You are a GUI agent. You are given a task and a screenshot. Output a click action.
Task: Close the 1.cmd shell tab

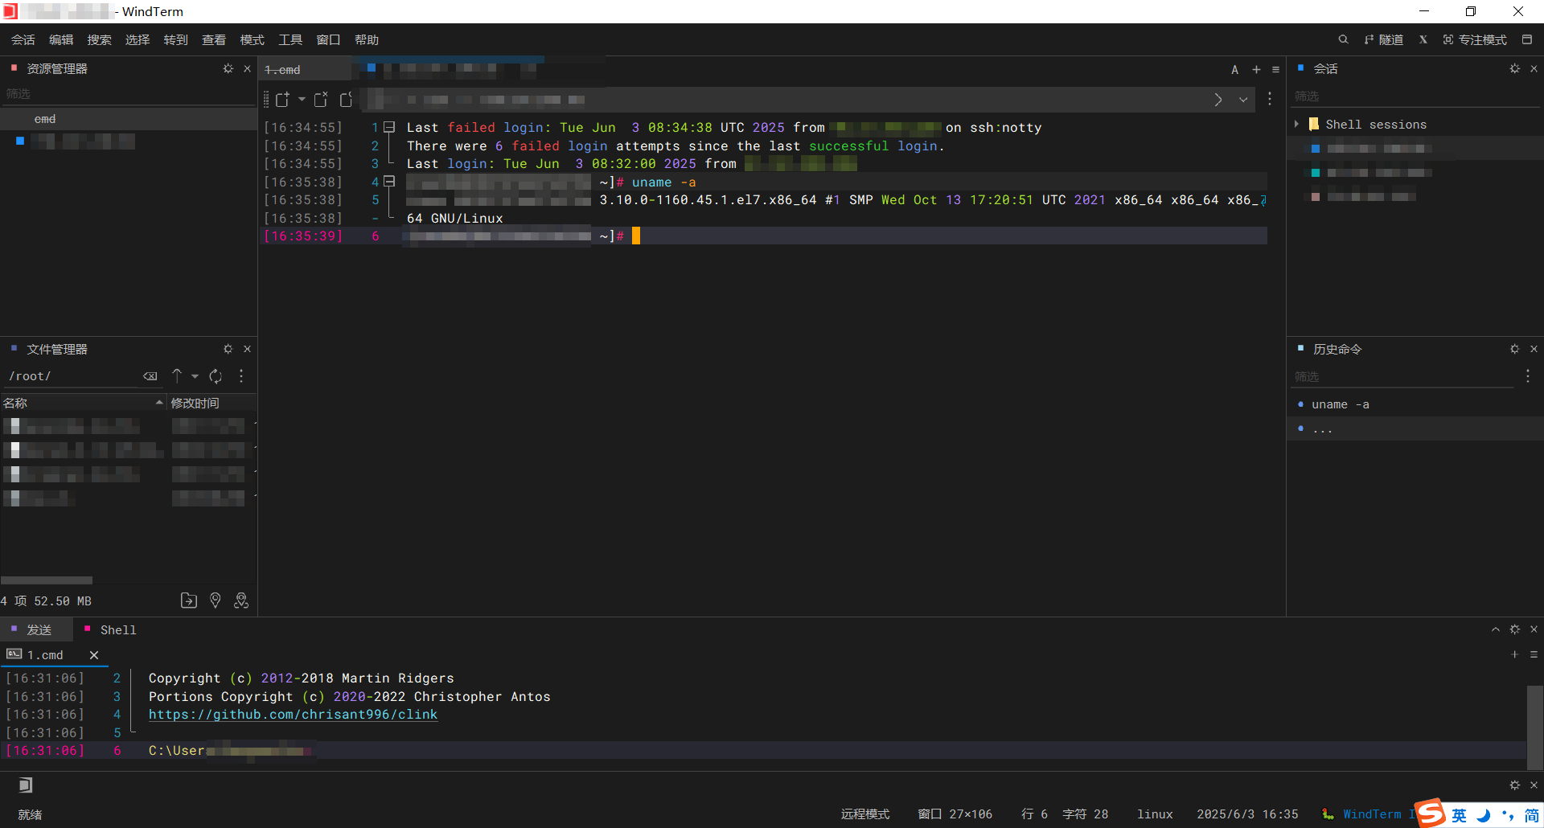tap(94, 655)
